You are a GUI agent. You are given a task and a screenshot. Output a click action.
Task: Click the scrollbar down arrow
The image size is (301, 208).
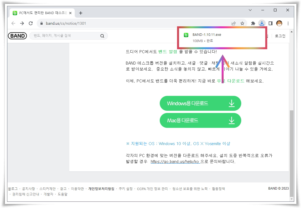tap(291, 199)
